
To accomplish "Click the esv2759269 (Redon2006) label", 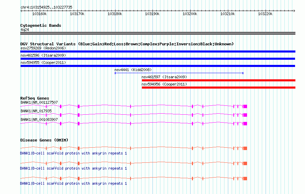I will tap(43, 48).
